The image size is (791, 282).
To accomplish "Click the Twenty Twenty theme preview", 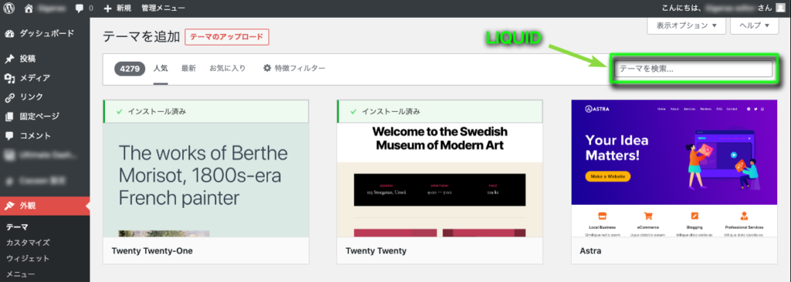I will (440, 168).
